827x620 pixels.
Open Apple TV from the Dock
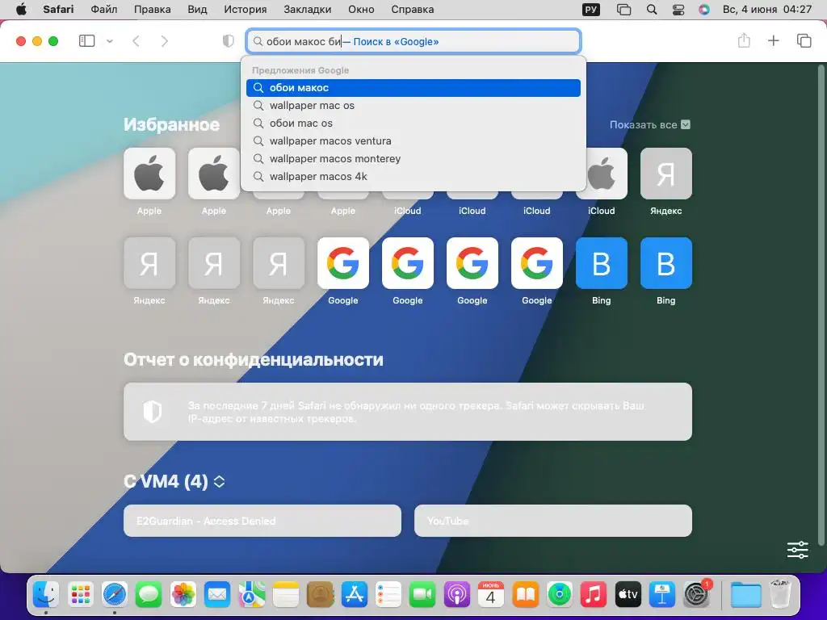coord(628,595)
